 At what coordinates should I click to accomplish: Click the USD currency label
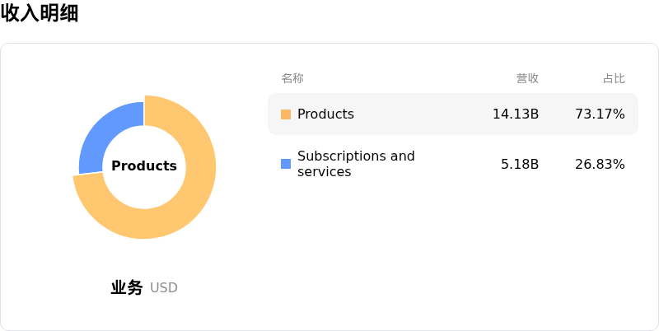[x=164, y=288]
